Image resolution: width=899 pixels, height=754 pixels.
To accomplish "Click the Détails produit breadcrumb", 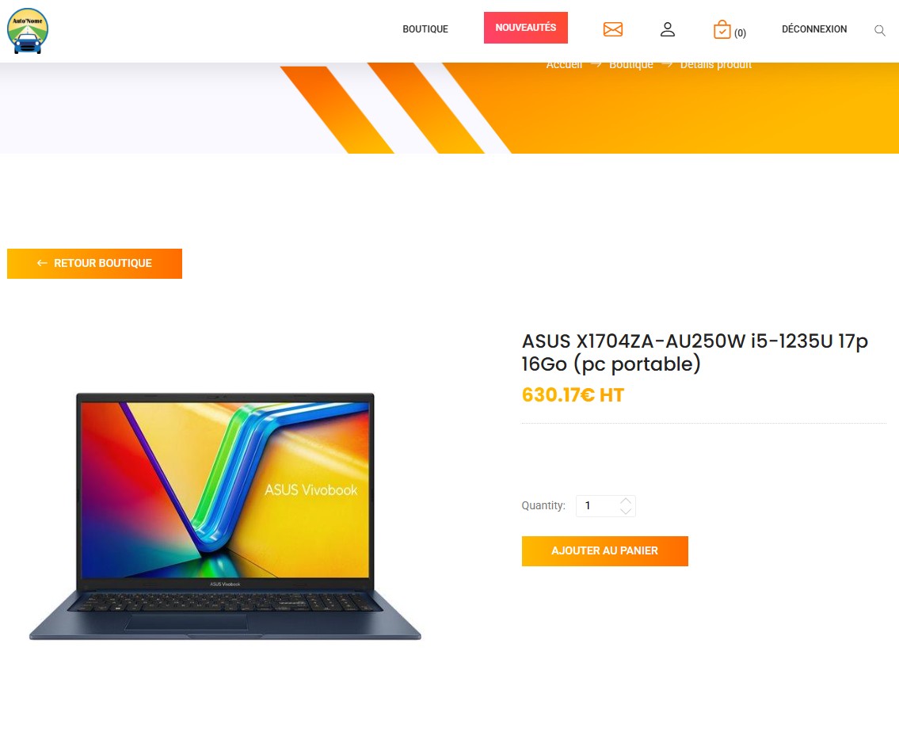I will click(x=715, y=64).
